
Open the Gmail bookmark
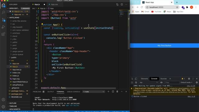[x=145, y=12]
